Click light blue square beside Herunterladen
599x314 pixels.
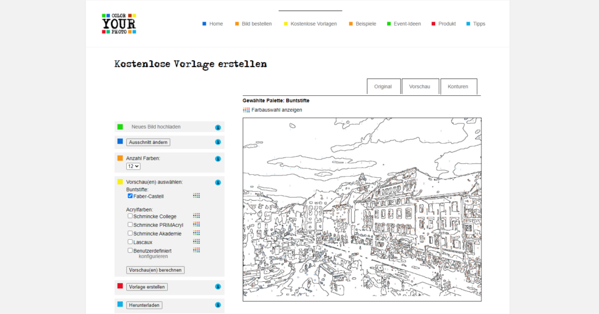tap(120, 305)
